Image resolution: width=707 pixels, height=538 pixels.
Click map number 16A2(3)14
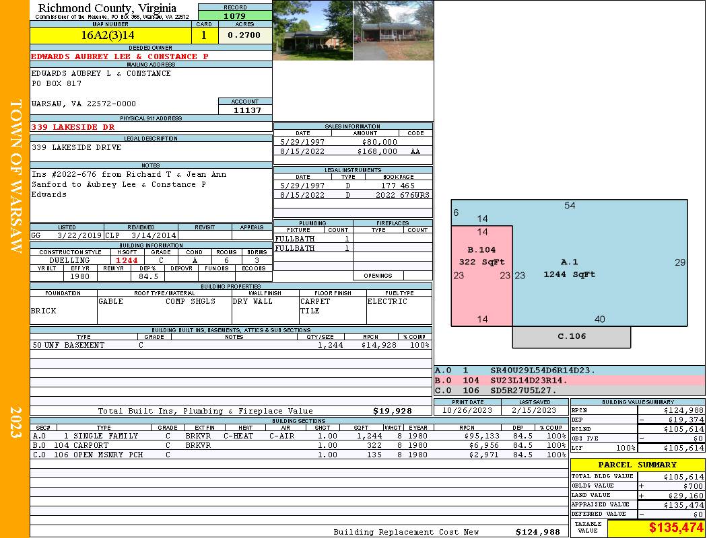(108, 35)
